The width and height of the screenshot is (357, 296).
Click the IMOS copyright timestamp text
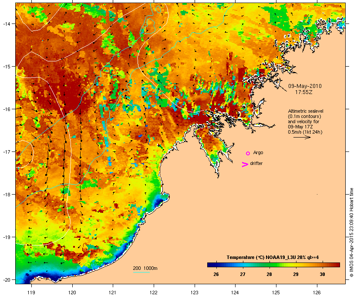[x=351, y=232]
